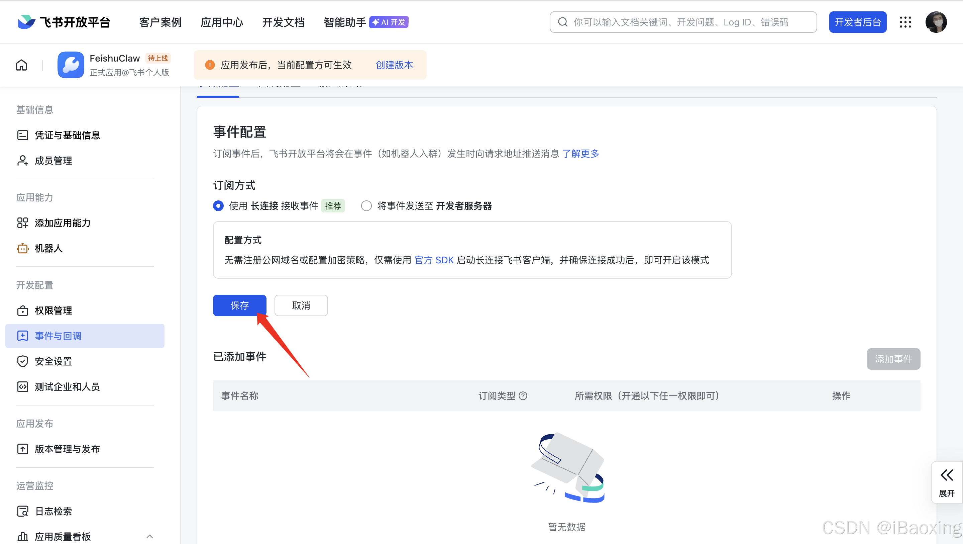Screen dimensions: 963x544
Task: Select the 安全设置 shield icon
Action: (22, 361)
